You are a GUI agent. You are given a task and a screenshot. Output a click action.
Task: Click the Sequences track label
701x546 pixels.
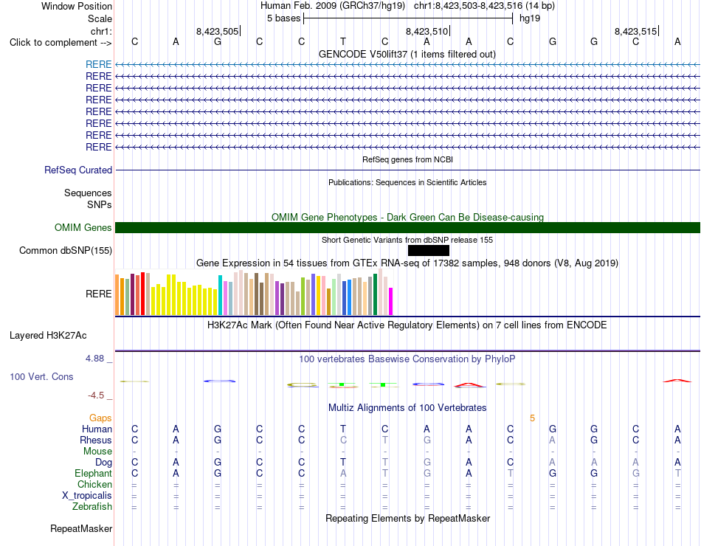[88, 193]
